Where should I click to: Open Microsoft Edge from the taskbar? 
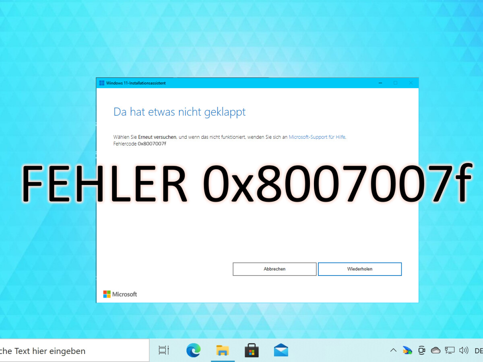194,350
